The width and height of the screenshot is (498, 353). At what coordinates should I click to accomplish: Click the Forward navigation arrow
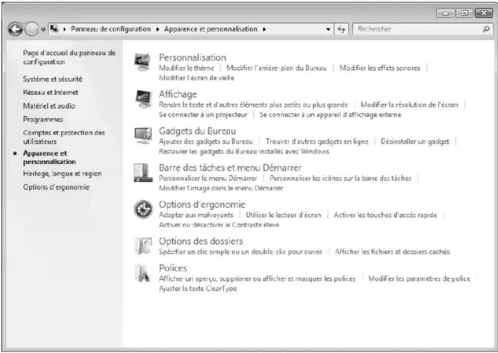31,29
